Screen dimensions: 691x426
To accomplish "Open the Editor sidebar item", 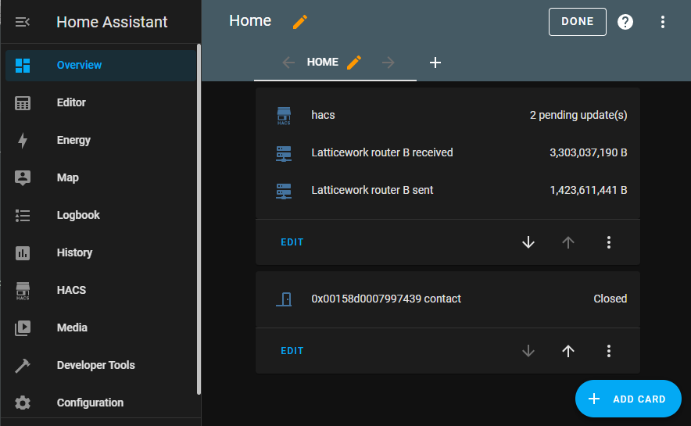I will [x=101, y=102].
